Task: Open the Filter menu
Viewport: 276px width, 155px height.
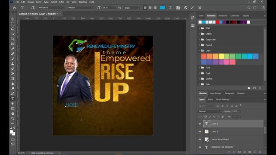Action: 61,2
